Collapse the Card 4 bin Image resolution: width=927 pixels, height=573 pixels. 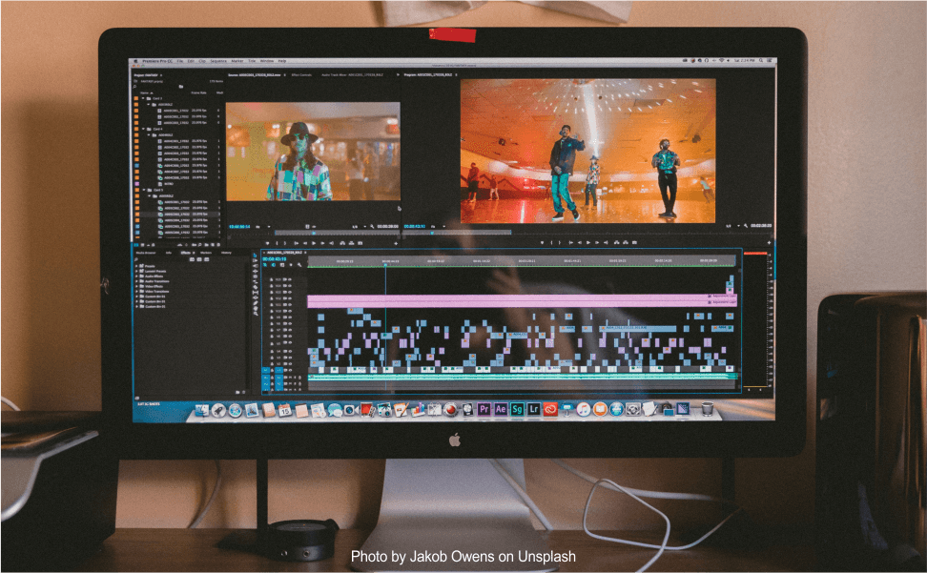tap(143, 129)
